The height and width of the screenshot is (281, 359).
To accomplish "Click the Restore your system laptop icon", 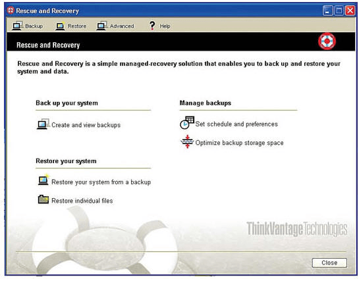I will click(x=43, y=180).
